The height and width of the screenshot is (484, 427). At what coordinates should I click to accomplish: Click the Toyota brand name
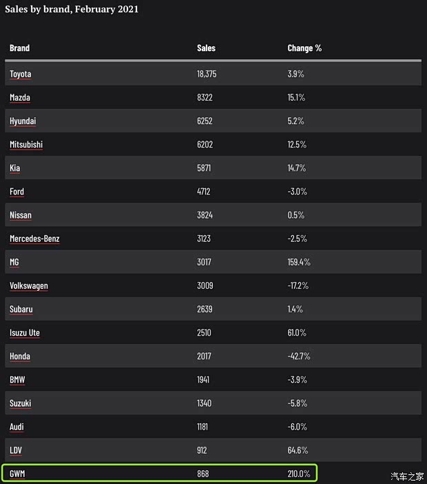(x=21, y=74)
